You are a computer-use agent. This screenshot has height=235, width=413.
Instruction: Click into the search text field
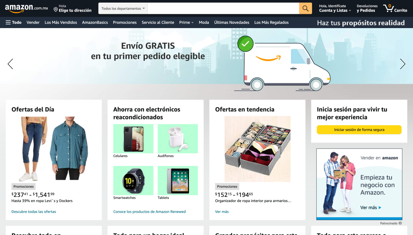coord(223,8)
